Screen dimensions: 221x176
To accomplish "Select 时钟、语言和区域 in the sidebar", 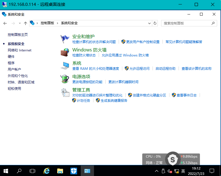I will (x=21, y=82).
